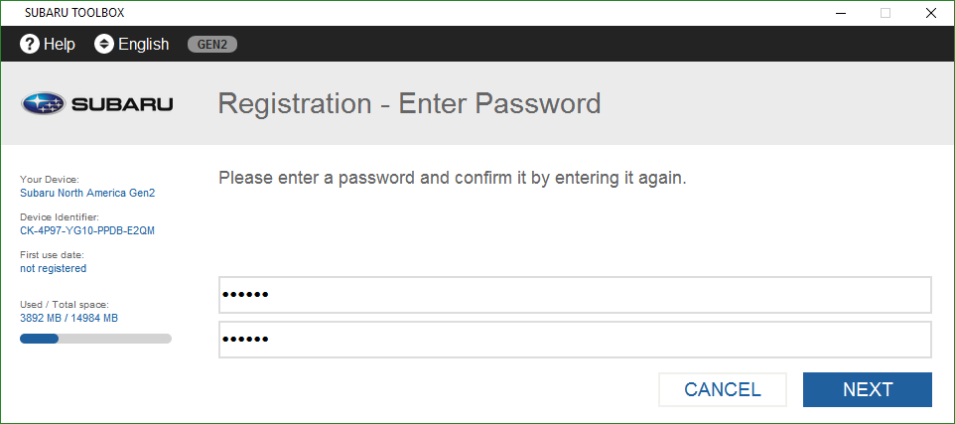Click the NEXT button

click(x=868, y=389)
